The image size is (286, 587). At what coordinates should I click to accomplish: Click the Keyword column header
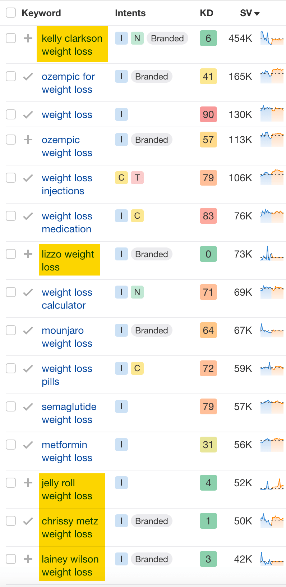41,13
